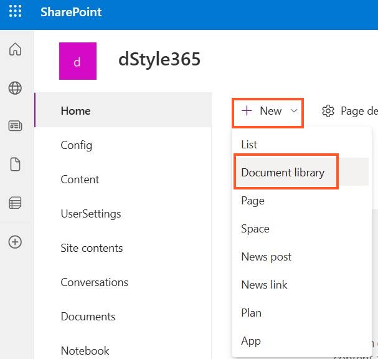The height and width of the screenshot is (359, 378).
Task: Choose Space from the New menu
Action: coord(300,229)
